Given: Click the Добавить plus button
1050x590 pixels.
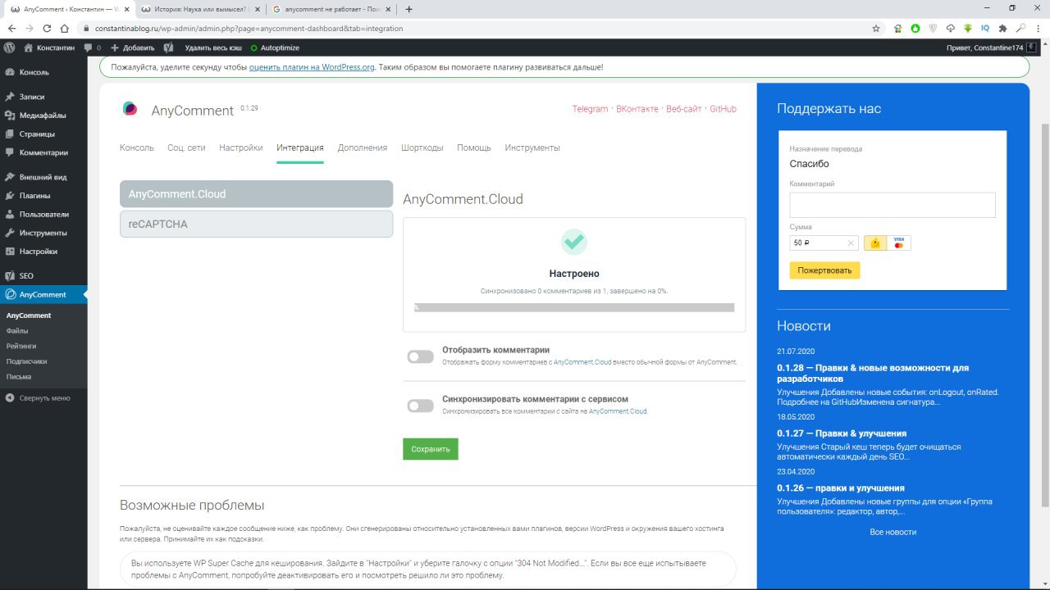Looking at the screenshot, I should pyautogui.click(x=132, y=48).
